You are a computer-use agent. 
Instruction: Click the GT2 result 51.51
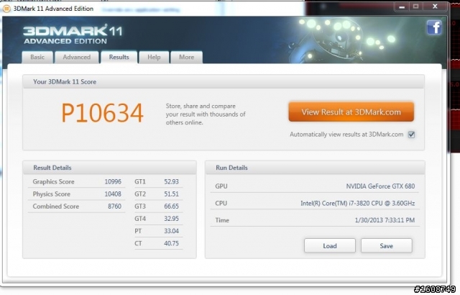click(171, 194)
